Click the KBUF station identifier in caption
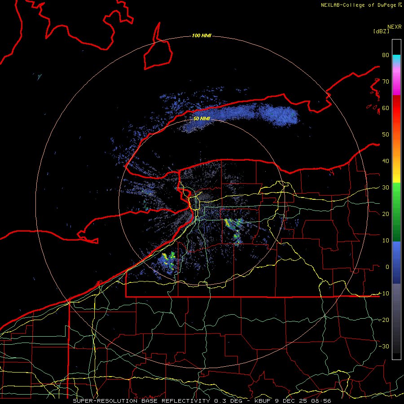Image resolution: width=404 pixels, height=404 pixels. coord(263,401)
